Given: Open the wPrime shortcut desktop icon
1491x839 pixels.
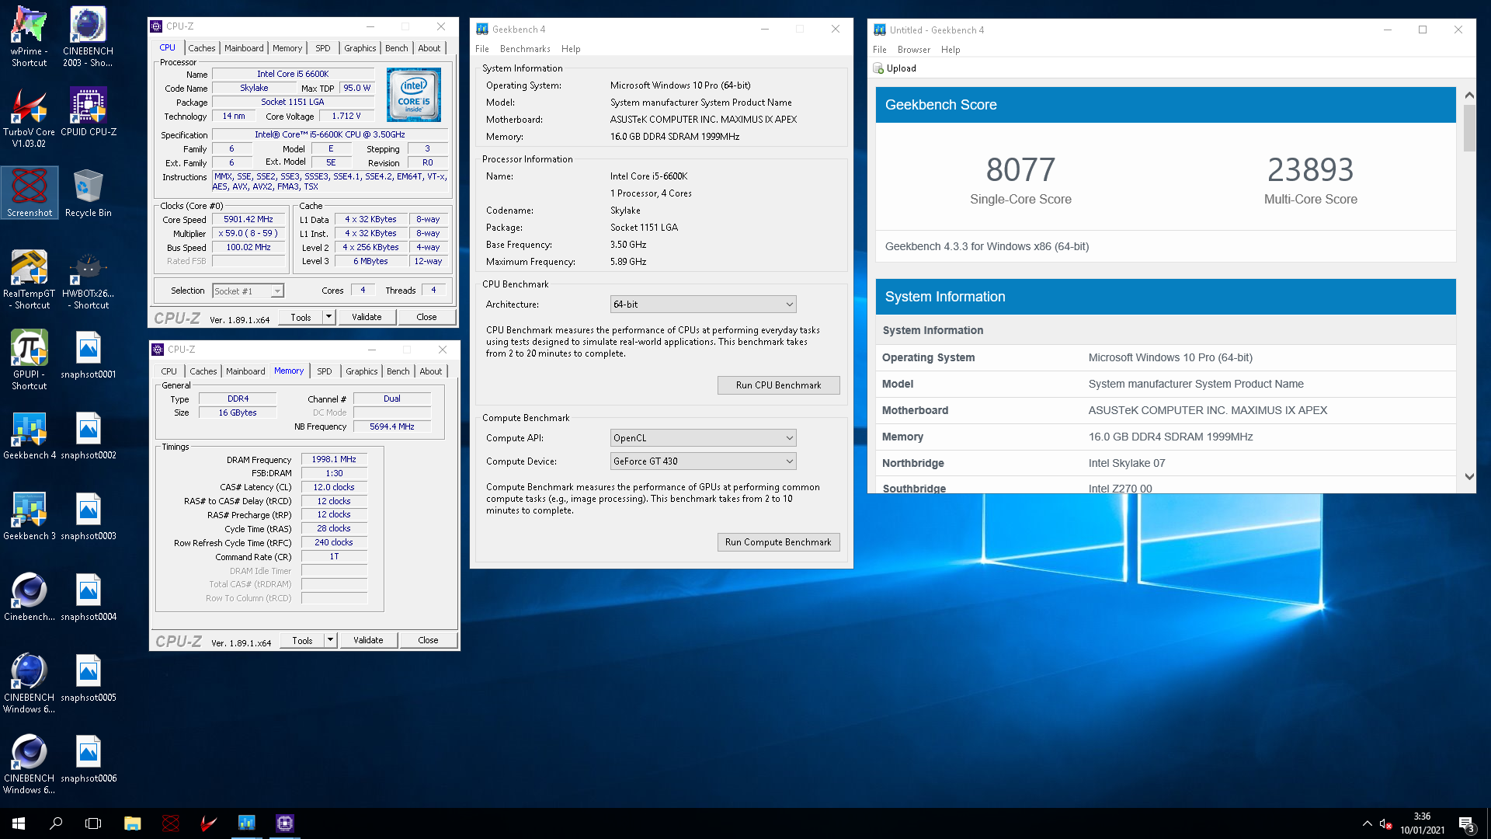Looking at the screenshot, I should 30,37.
